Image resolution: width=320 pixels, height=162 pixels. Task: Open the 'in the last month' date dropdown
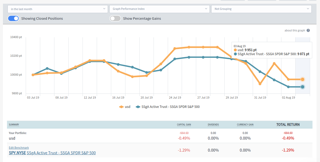click(58, 9)
